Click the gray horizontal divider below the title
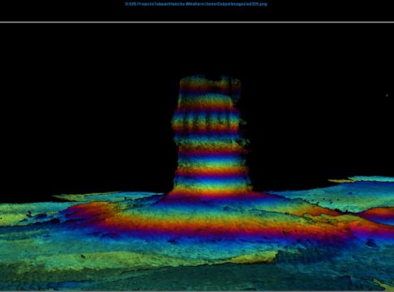 pyautogui.click(x=197, y=22)
